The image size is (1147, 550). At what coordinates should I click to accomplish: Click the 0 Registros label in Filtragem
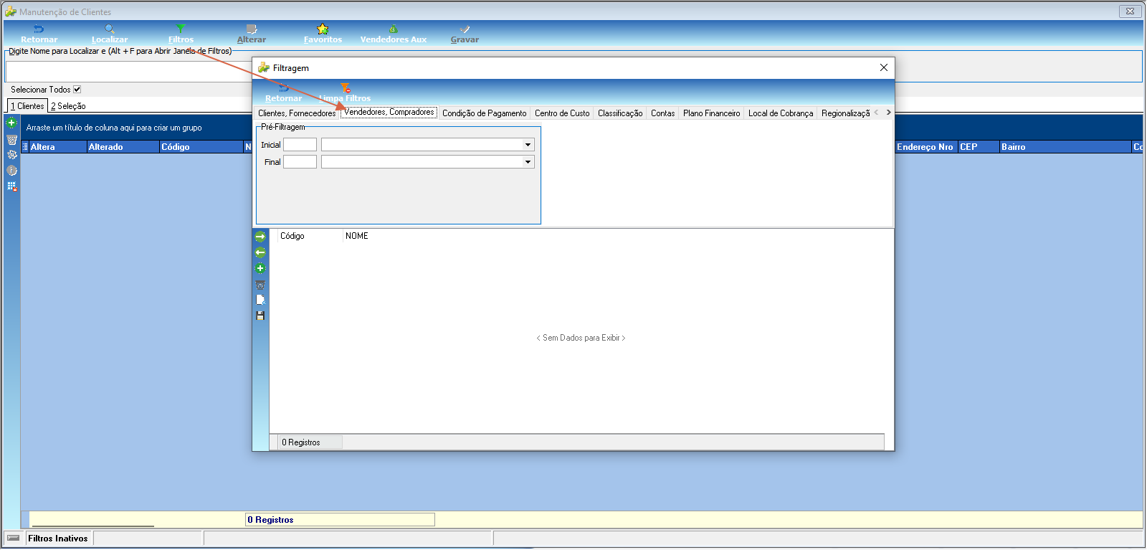pyautogui.click(x=301, y=442)
